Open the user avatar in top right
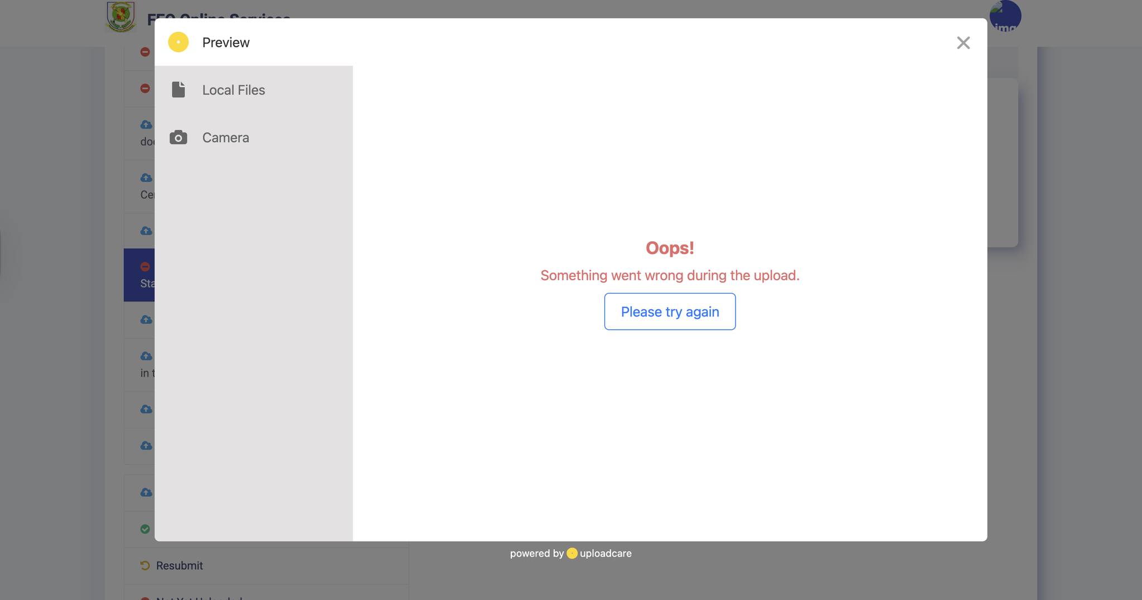 1005,16
